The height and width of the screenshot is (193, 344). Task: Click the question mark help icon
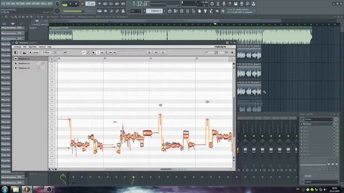230,4
